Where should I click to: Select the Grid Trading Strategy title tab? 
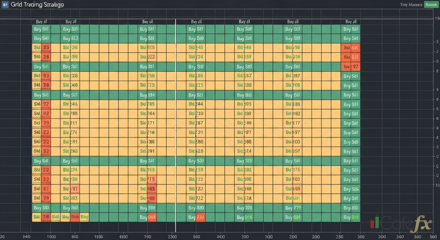click(37, 4)
